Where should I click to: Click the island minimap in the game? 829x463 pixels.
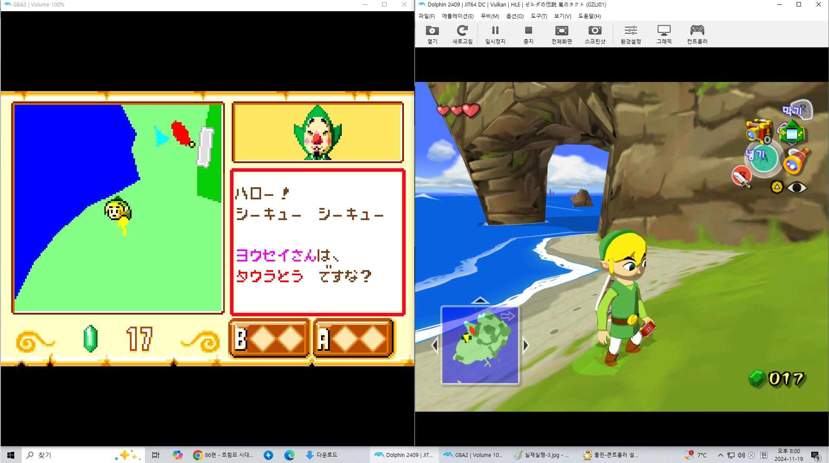(480, 345)
